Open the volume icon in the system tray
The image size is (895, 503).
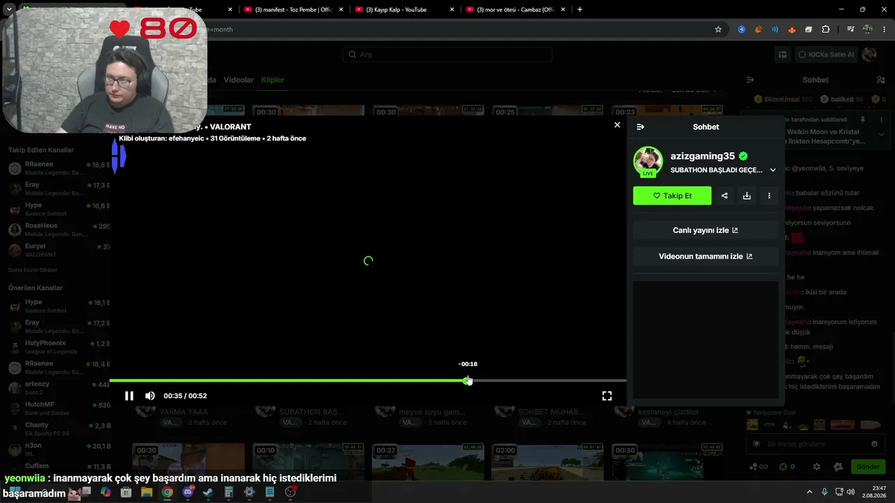click(x=851, y=492)
